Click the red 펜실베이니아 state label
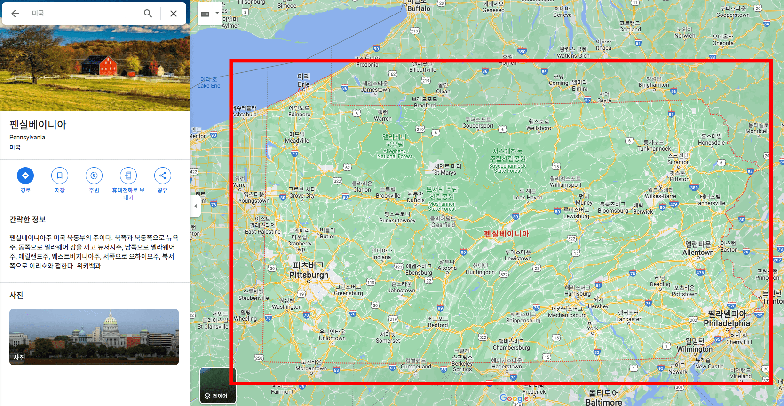 (507, 234)
